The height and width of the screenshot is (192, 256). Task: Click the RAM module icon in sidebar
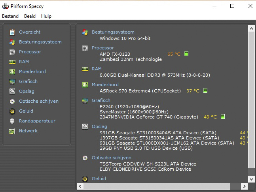point(12,62)
